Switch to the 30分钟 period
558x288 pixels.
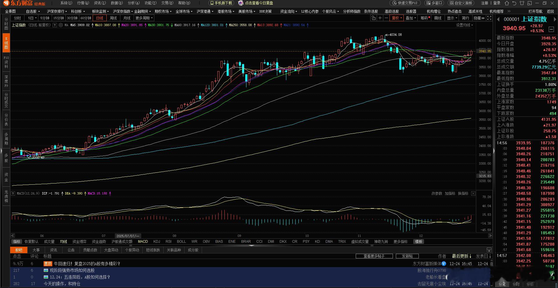pyautogui.click(x=72, y=18)
